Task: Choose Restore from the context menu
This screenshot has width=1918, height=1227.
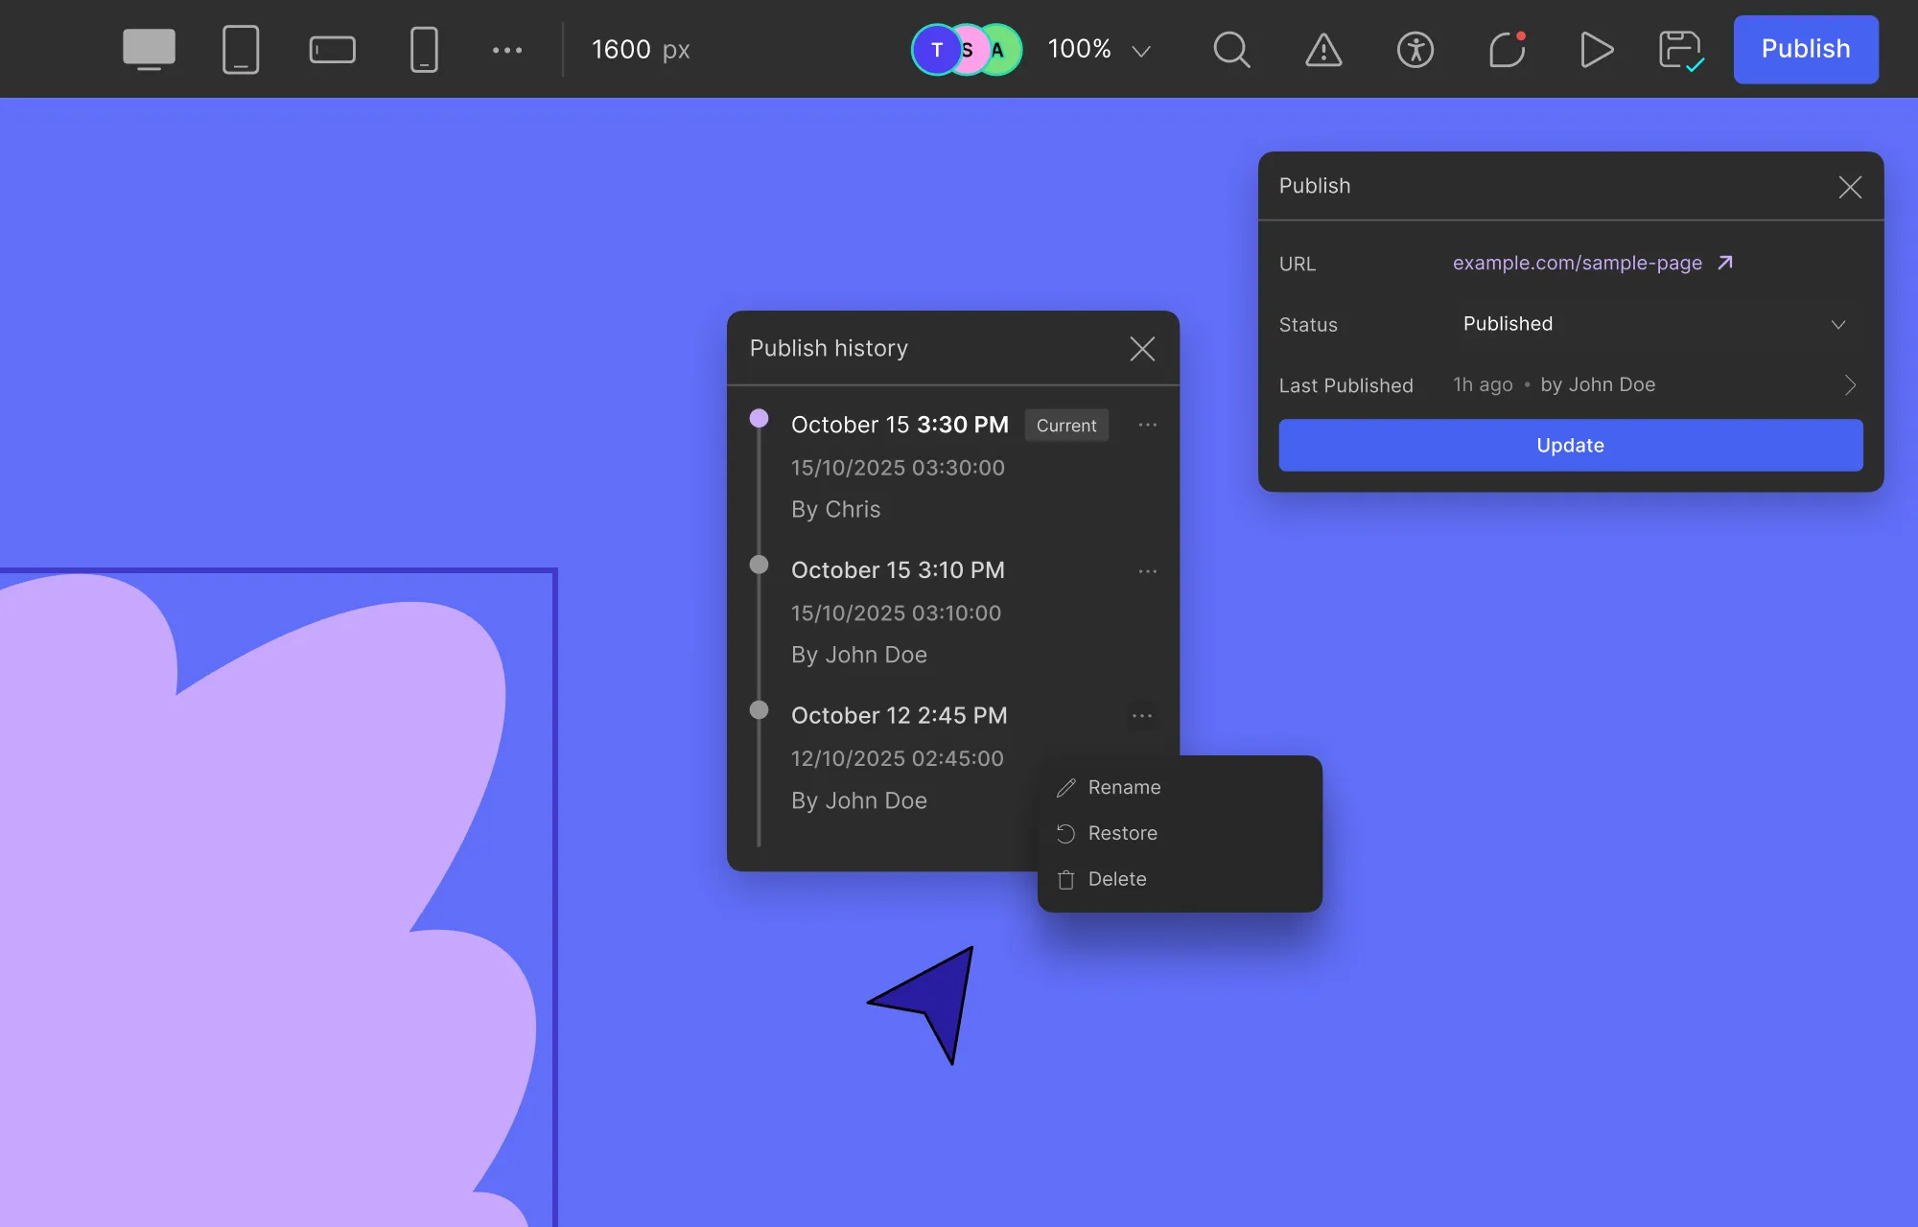Action: (1122, 833)
